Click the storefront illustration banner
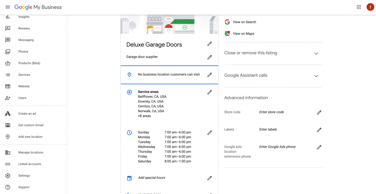Image resolution: width=376 pixels, height=194 pixels. pos(170,25)
